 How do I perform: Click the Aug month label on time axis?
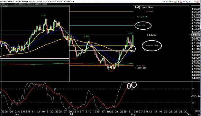click(x=133, y=114)
